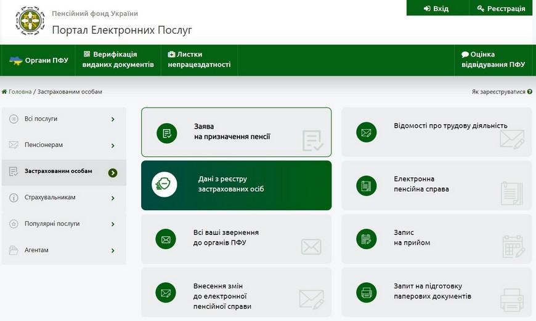Click the Вхід login button
Screen dimensions: 536x321
[436, 9]
